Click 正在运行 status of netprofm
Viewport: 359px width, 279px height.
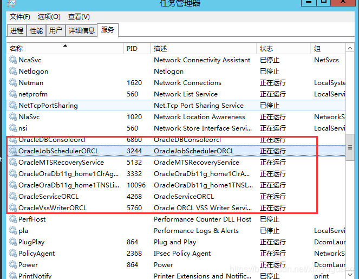coord(273,94)
